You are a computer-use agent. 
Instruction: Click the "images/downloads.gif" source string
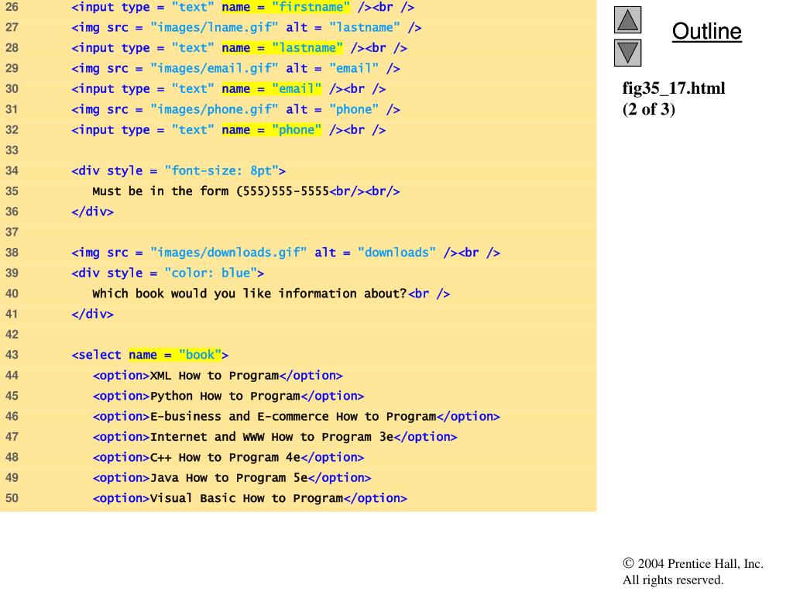click(x=228, y=253)
